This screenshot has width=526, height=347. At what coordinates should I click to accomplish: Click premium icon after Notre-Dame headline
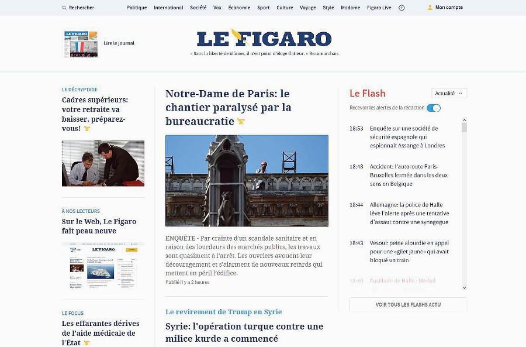[x=241, y=121]
